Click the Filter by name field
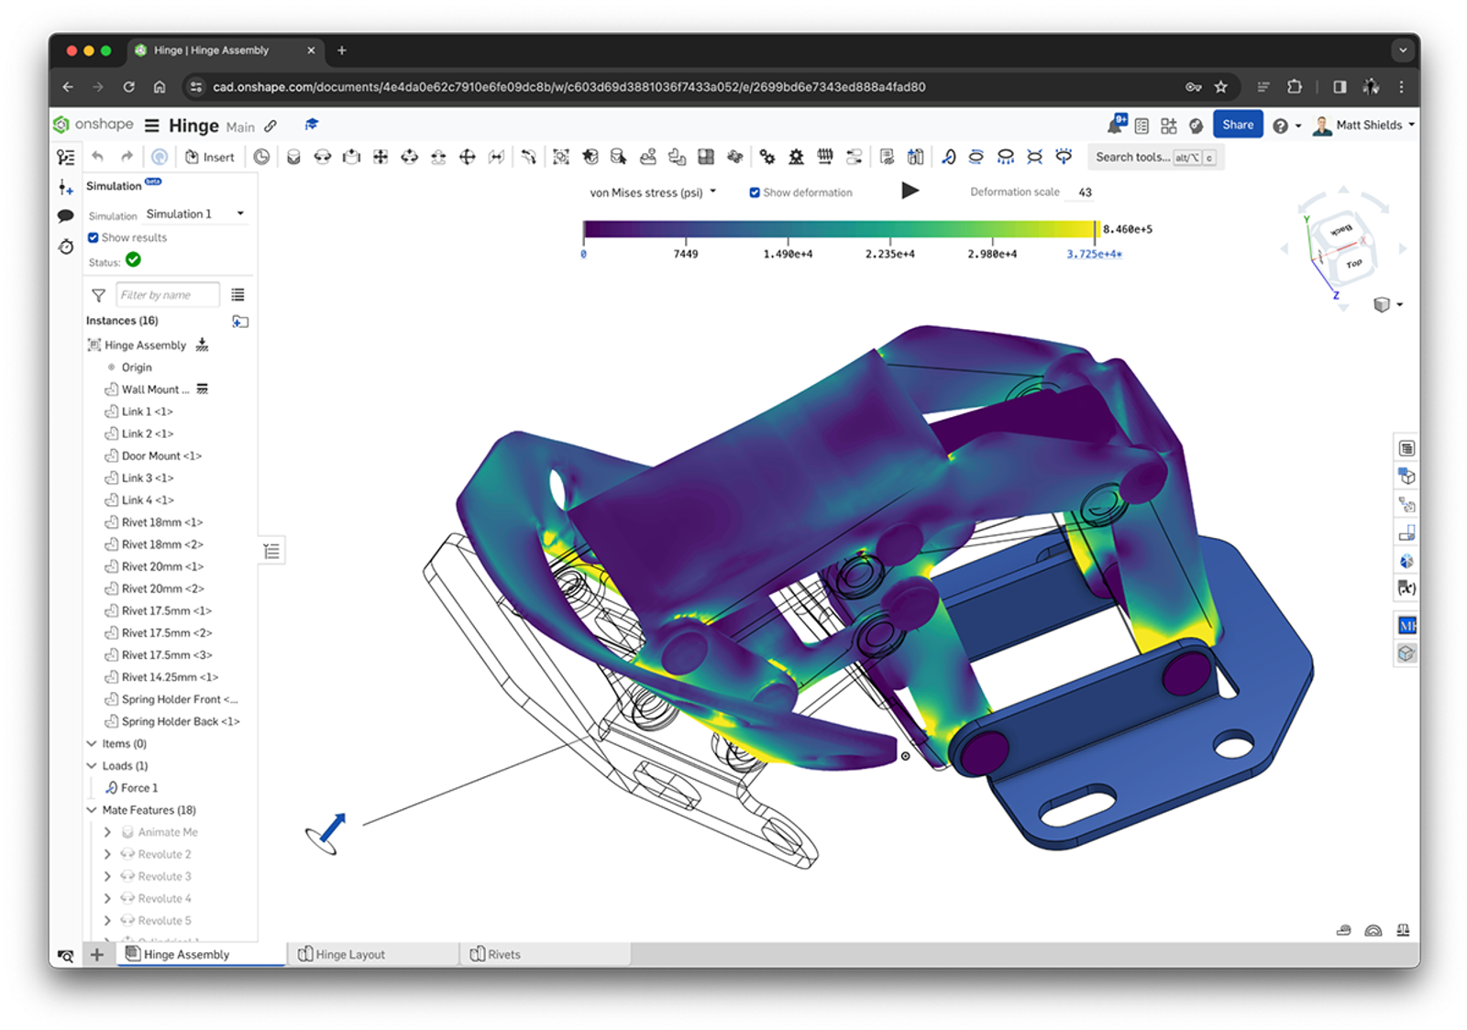Image resolution: width=1467 pixels, height=1030 pixels. (168, 294)
